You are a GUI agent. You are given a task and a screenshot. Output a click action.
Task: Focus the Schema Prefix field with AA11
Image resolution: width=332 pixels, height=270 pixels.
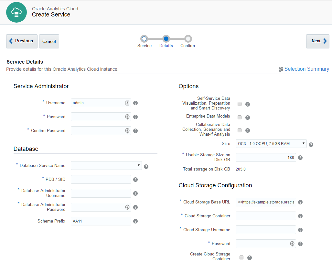pyautogui.click(x=101, y=221)
